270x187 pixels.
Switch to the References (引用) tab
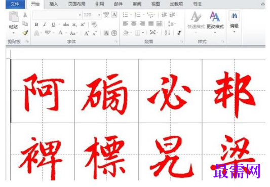click(99, 4)
